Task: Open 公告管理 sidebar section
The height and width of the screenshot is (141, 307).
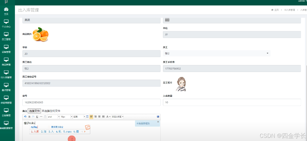Action: [x=6, y=113]
